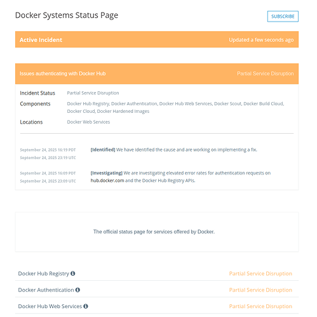Select the Docker Authentication component row

(x=157, y=290)
